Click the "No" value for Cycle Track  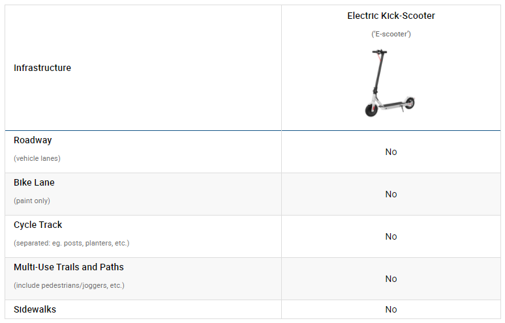391,236
